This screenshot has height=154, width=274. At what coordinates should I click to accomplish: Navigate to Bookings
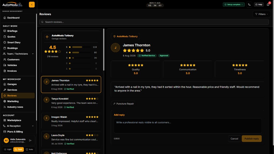click(18, 48)
